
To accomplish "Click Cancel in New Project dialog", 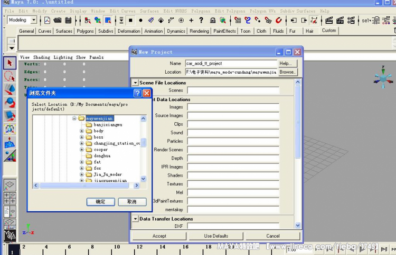I will (x=273, y=236).
